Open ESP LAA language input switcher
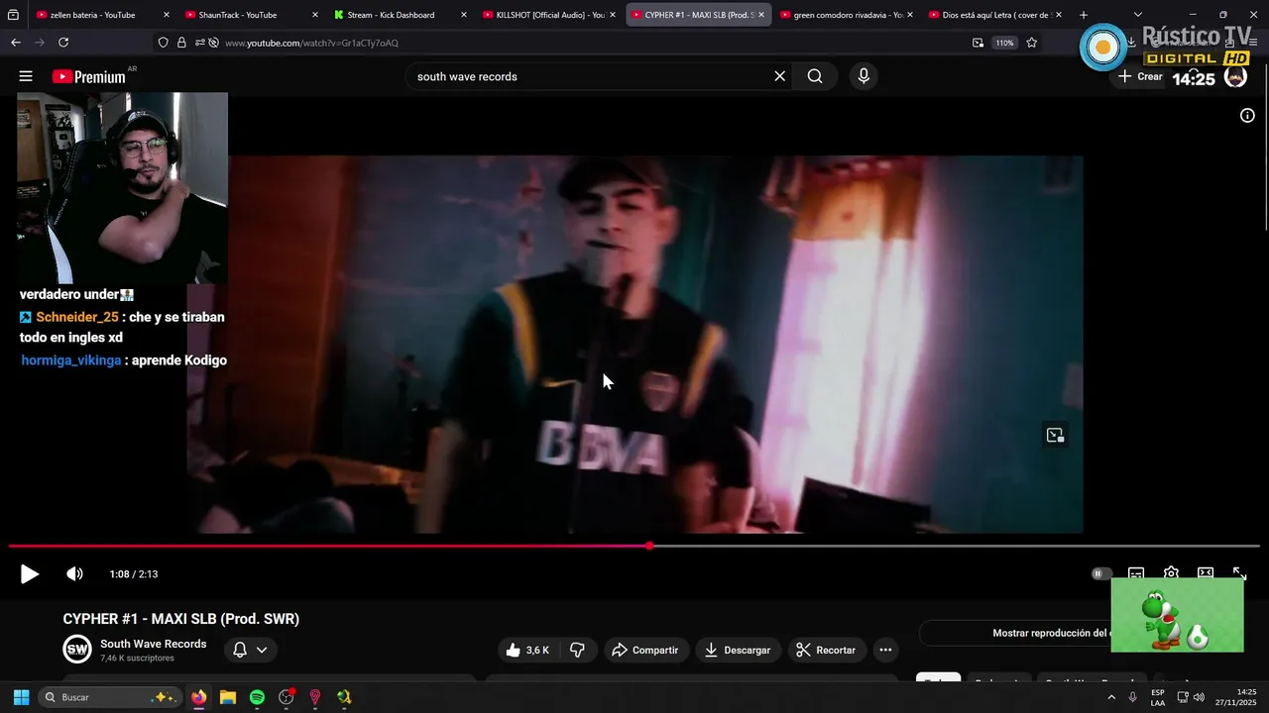 [x=1158, y=697]
